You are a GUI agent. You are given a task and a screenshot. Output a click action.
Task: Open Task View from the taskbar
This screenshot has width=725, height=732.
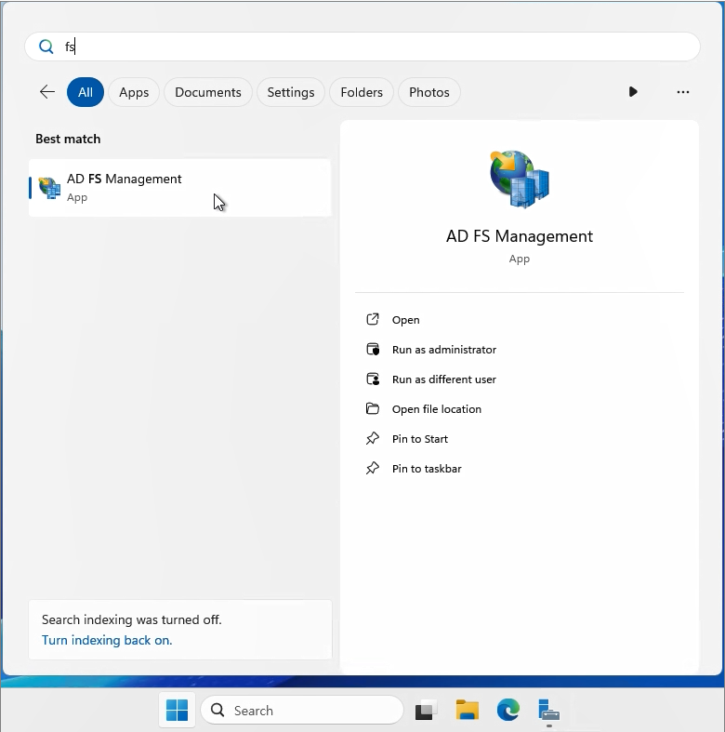426,710
